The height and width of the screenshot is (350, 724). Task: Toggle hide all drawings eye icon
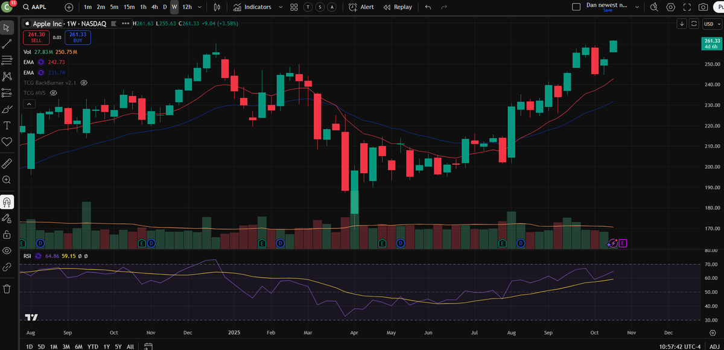point(7,250)
